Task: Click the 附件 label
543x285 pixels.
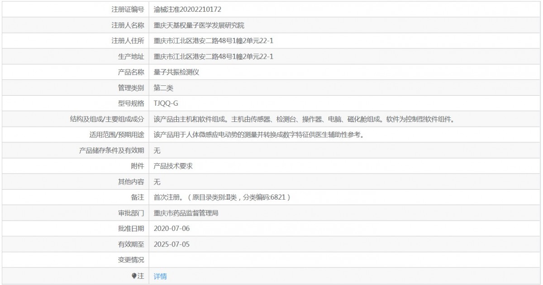Action: (x=138, y=166)
